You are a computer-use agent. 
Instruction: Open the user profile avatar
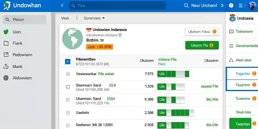click(252, 6)
